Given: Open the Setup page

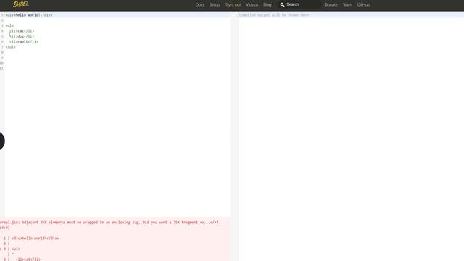Looking at the screenshot, I should tap(215, 5).
